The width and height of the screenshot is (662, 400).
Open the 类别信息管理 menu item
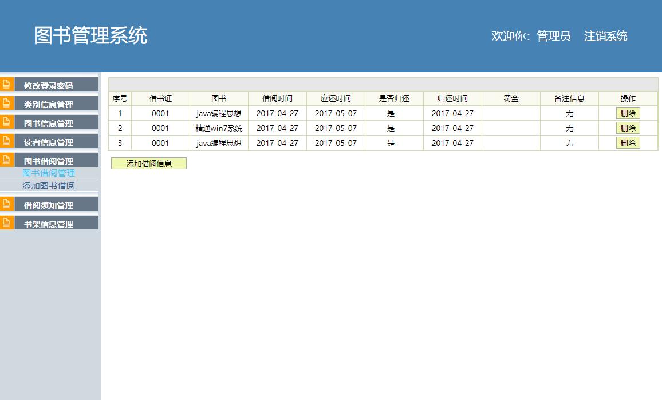pos(50,103)
